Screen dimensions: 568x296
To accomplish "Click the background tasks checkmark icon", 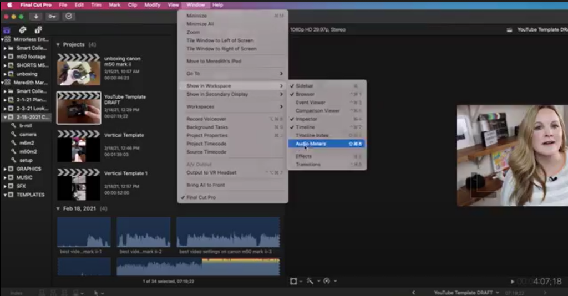I will (x=69, y=17).
